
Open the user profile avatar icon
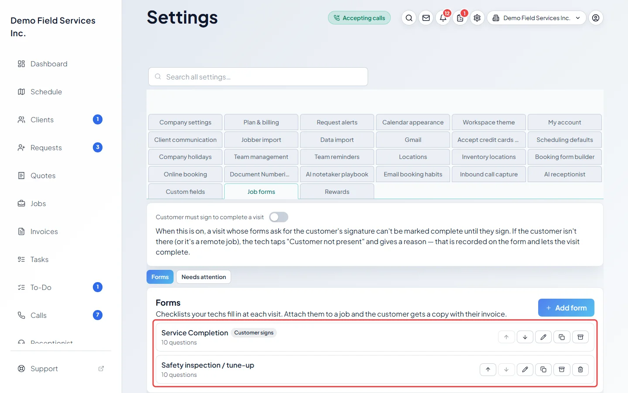coord(596,18)
